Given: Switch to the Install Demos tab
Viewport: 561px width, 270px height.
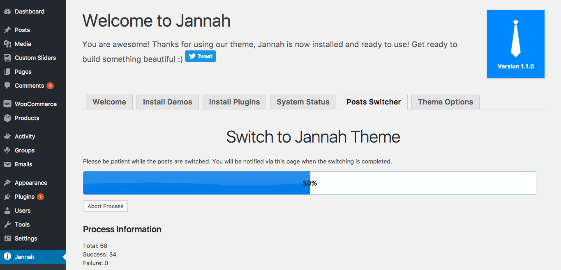Looking at the screenshot, I should pos(167,102).
